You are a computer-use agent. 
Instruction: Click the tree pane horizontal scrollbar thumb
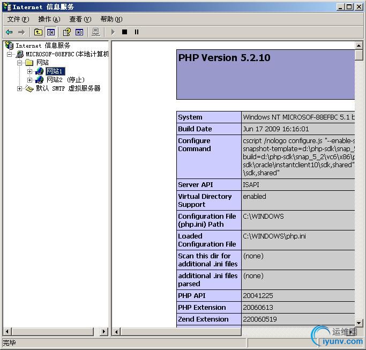click(53, 331)
